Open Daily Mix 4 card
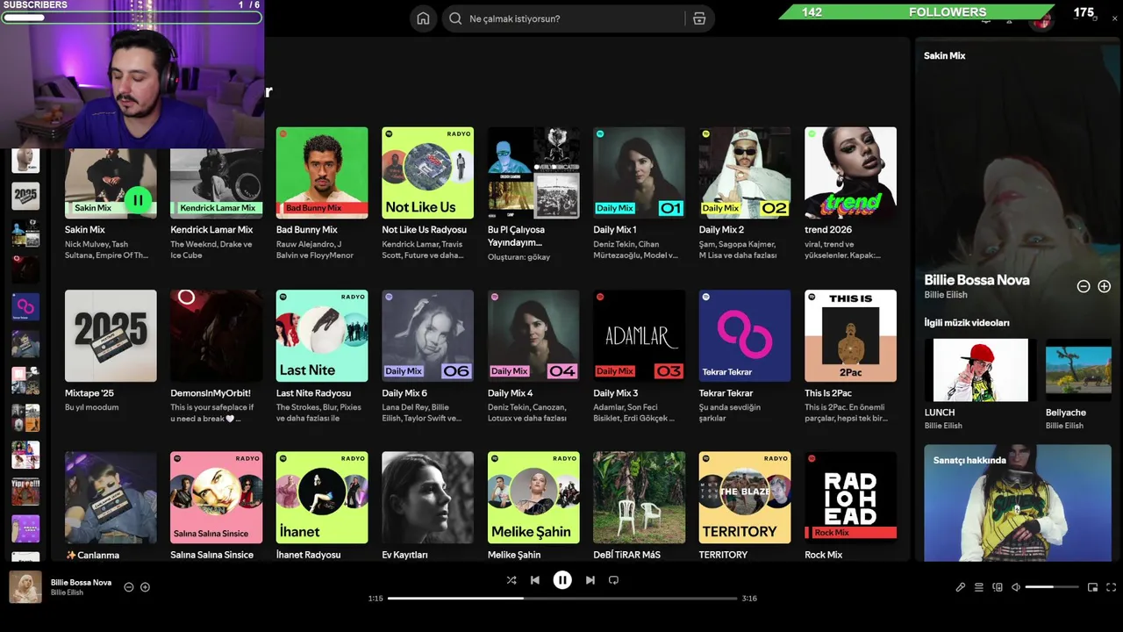The image size is (1123, 632). pos(533,357)
